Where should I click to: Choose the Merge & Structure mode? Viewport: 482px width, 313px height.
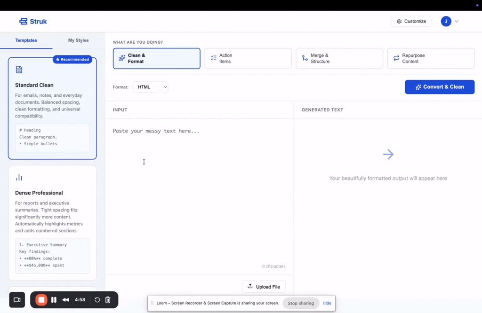pyautogui.click(x=339, y=58)
